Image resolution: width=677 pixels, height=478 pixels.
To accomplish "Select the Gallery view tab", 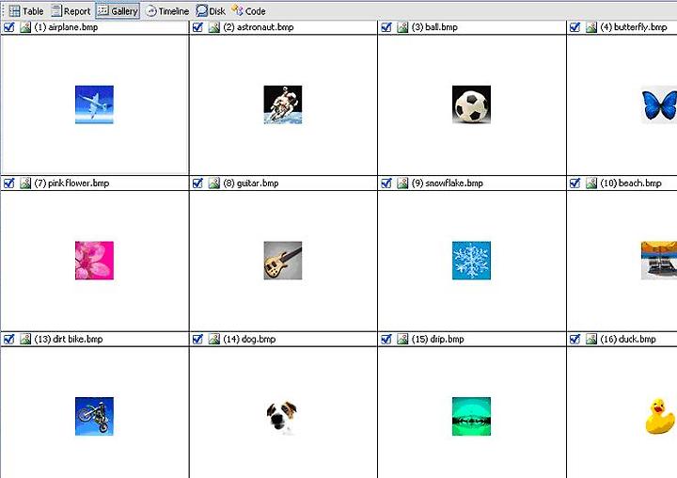I will click(118, 11).
